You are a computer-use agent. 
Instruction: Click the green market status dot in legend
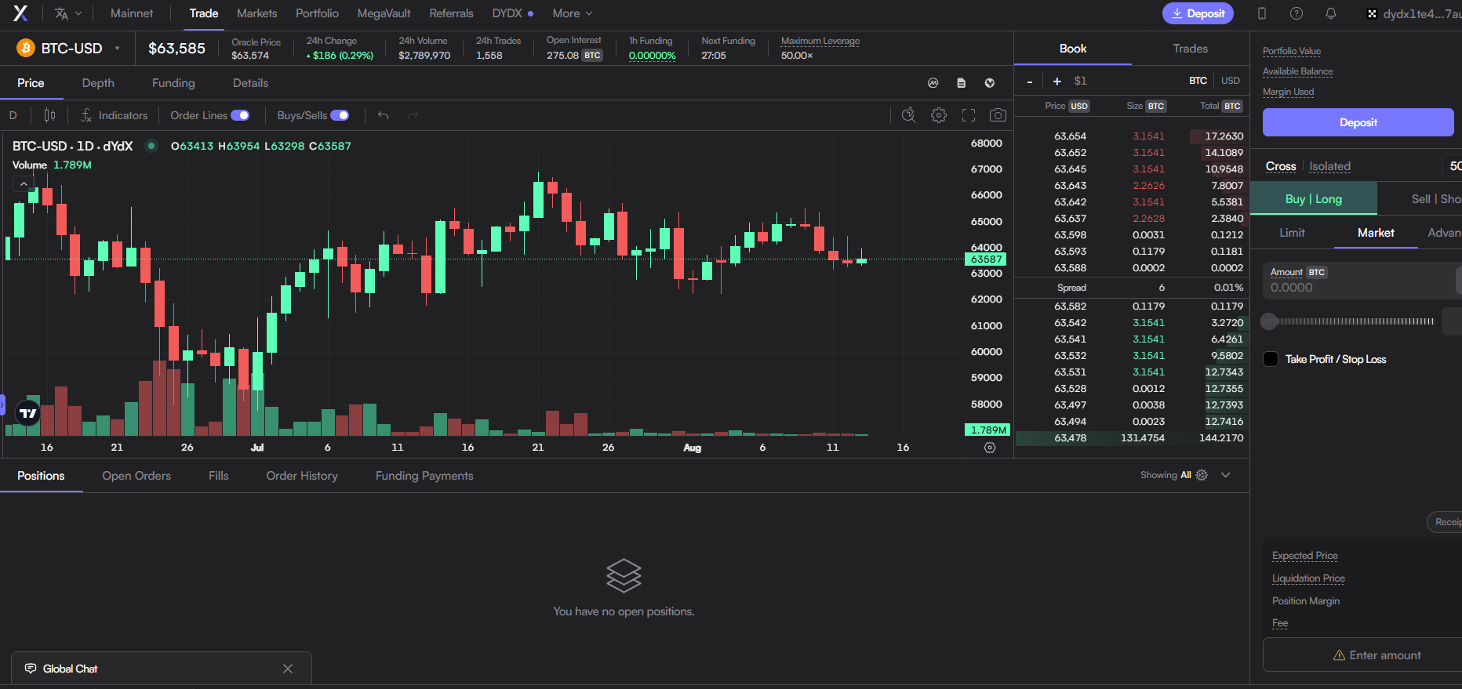[x=151, y=146]
